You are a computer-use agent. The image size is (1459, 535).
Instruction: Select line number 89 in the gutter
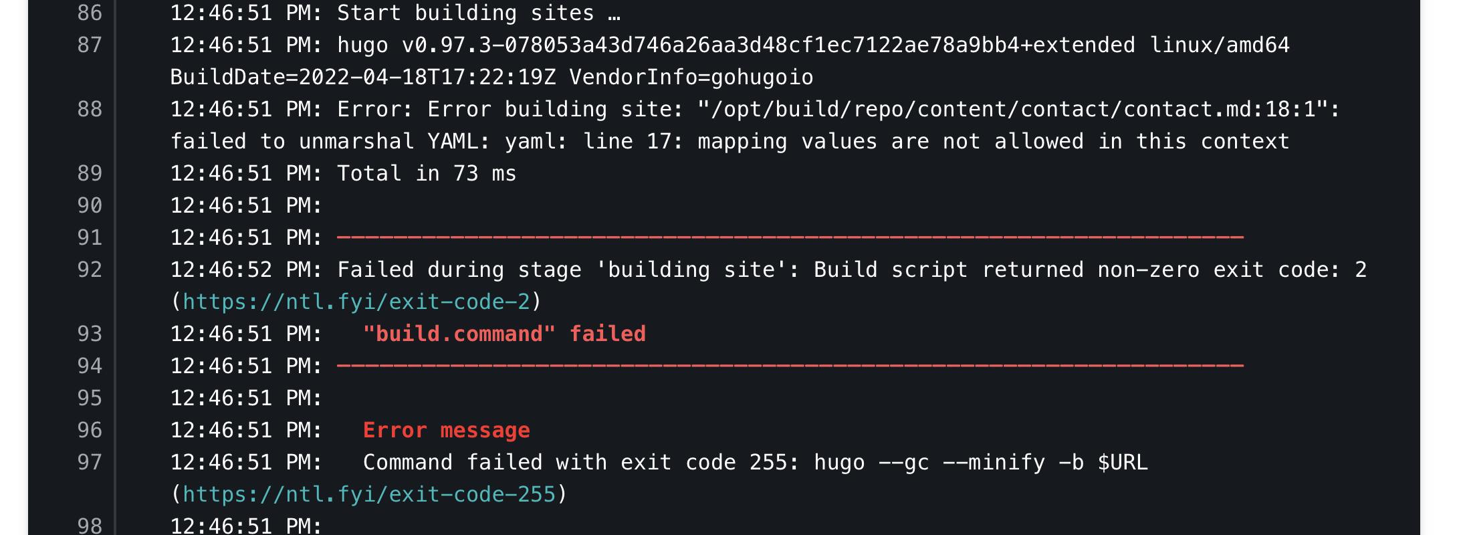(90, 173)
